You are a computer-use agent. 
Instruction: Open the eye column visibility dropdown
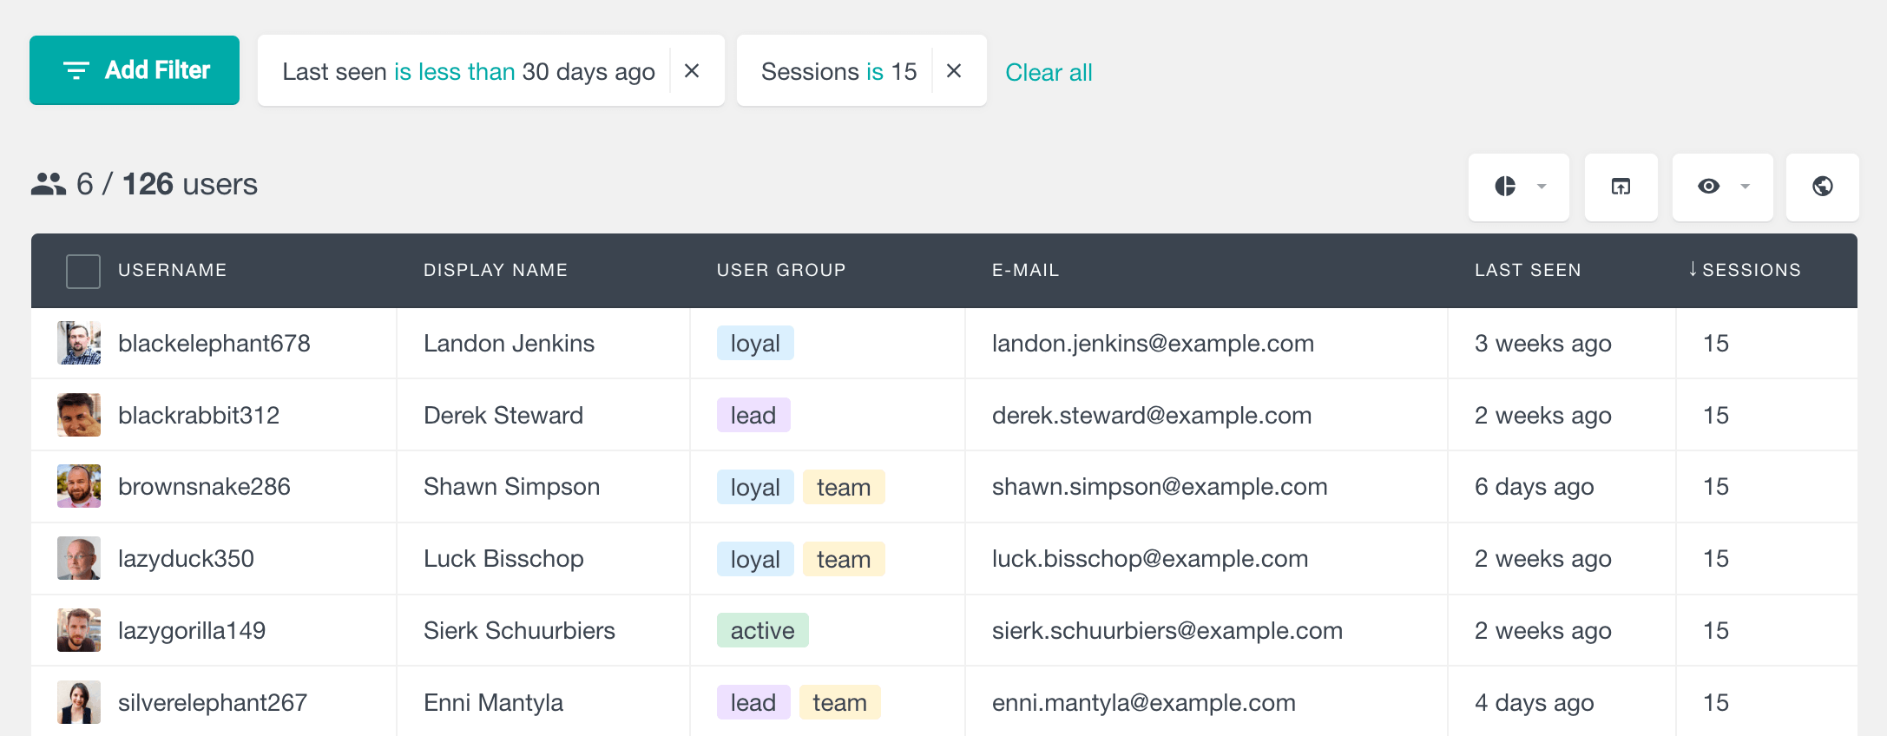(1722, 187)
